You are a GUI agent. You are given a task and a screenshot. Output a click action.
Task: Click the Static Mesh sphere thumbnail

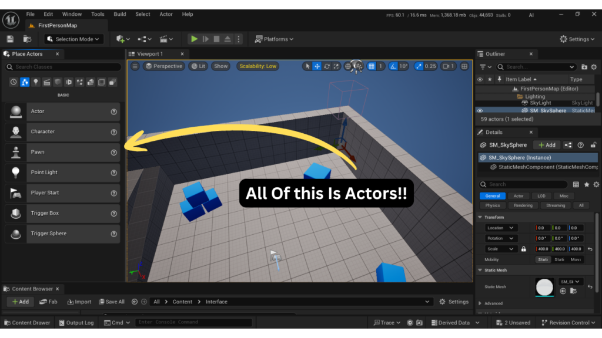click(544, 287)
